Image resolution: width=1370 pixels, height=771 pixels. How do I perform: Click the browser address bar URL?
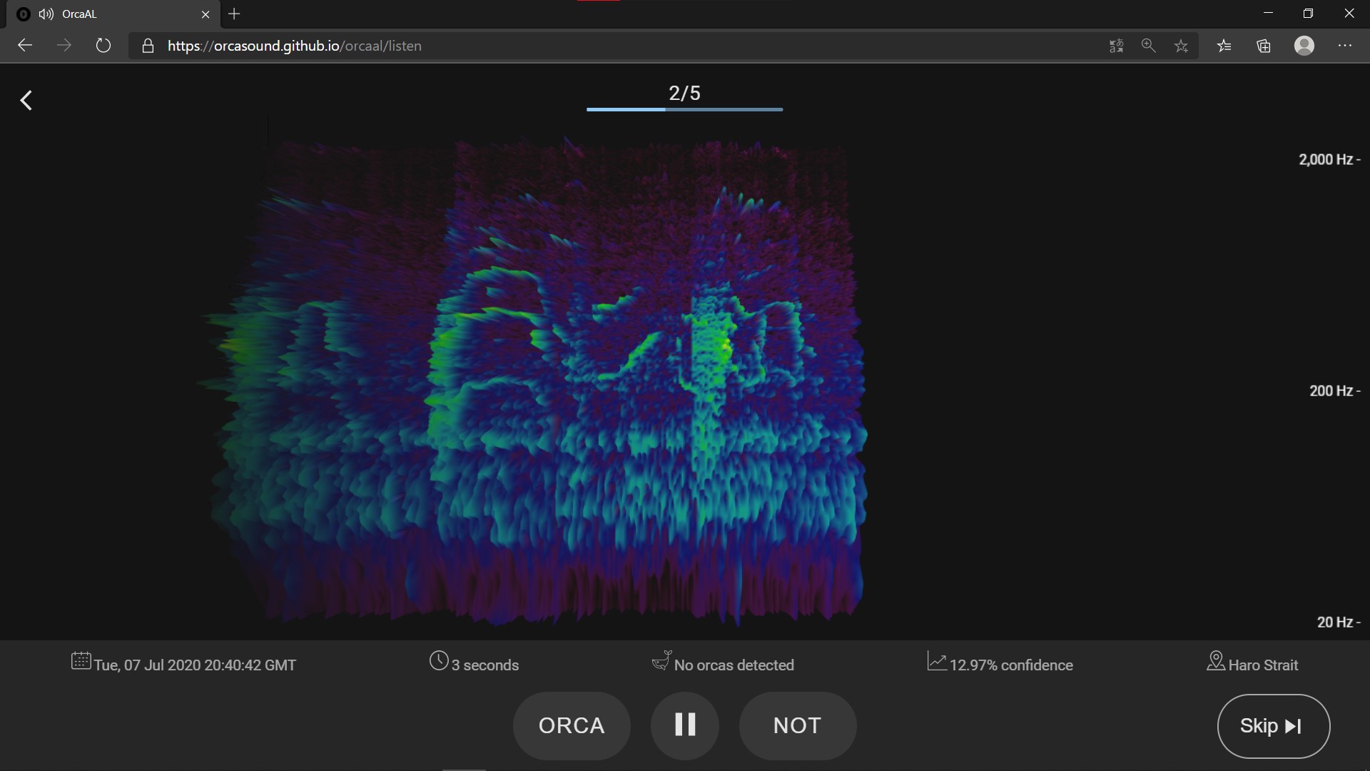pyautogui.click(x=294, y=46)
